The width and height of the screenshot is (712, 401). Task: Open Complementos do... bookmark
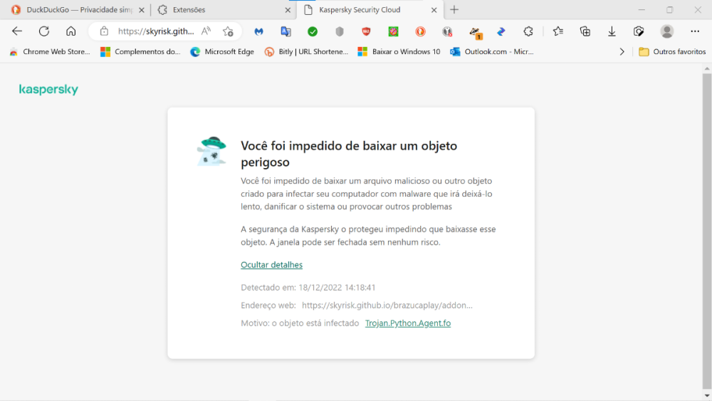tap(140, 52)
